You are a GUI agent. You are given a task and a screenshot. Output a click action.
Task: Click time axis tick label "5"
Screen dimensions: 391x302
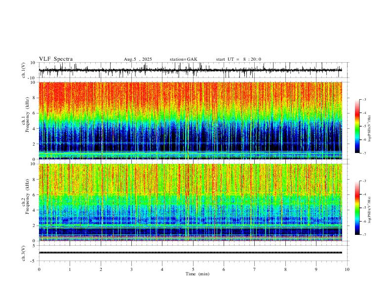(x=193, y=269)
